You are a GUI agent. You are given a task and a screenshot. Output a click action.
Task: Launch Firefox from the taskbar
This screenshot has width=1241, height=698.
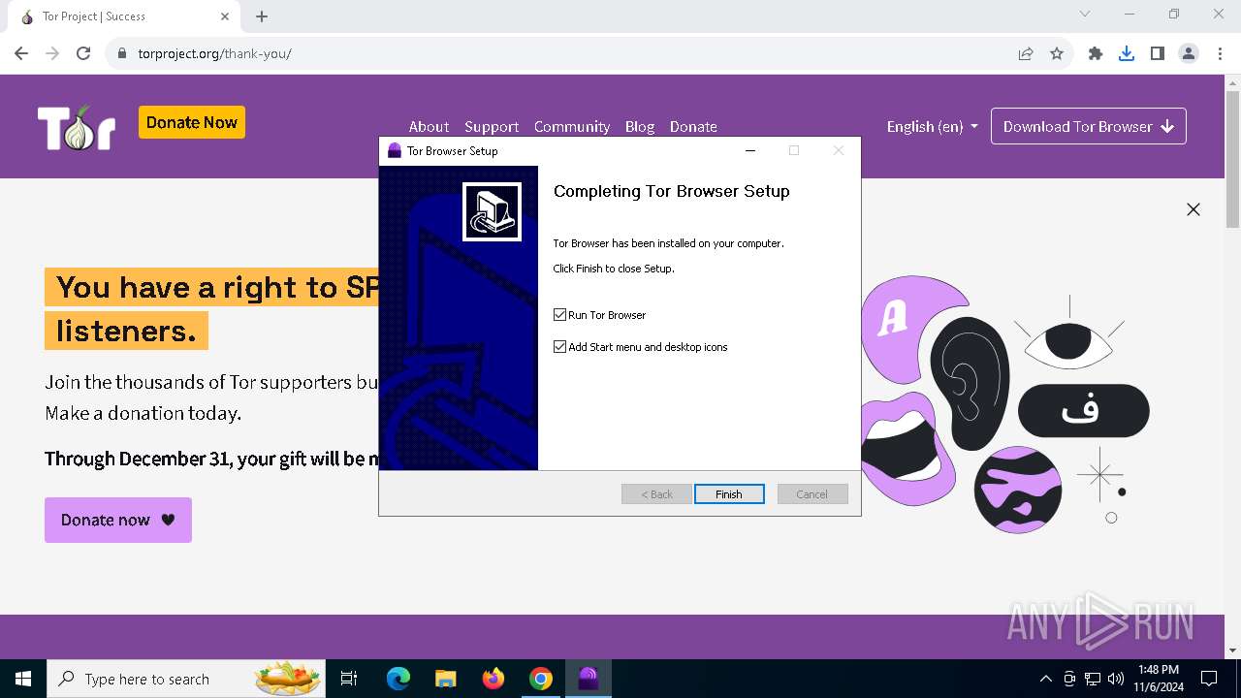tap(493, 679)
